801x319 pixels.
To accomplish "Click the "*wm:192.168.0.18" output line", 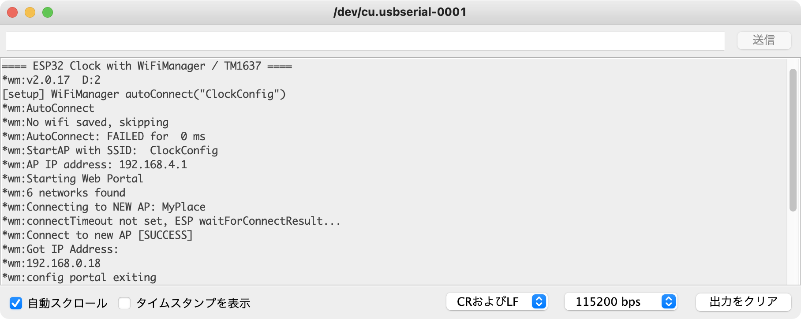I will 52,263.
